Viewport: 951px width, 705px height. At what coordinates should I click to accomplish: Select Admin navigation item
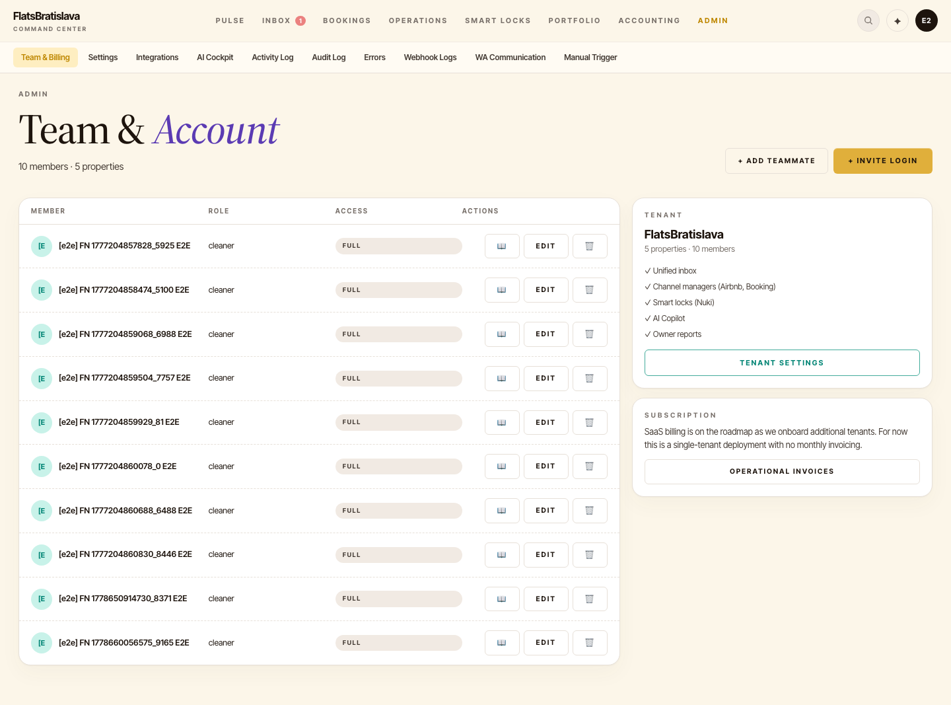click(x=713, y=20)
